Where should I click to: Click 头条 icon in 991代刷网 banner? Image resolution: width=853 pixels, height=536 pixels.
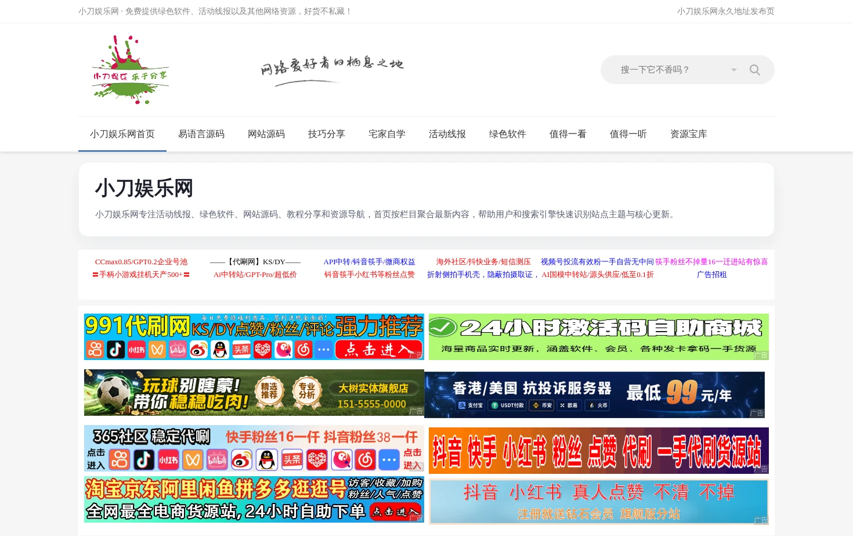tap(241, 349)
